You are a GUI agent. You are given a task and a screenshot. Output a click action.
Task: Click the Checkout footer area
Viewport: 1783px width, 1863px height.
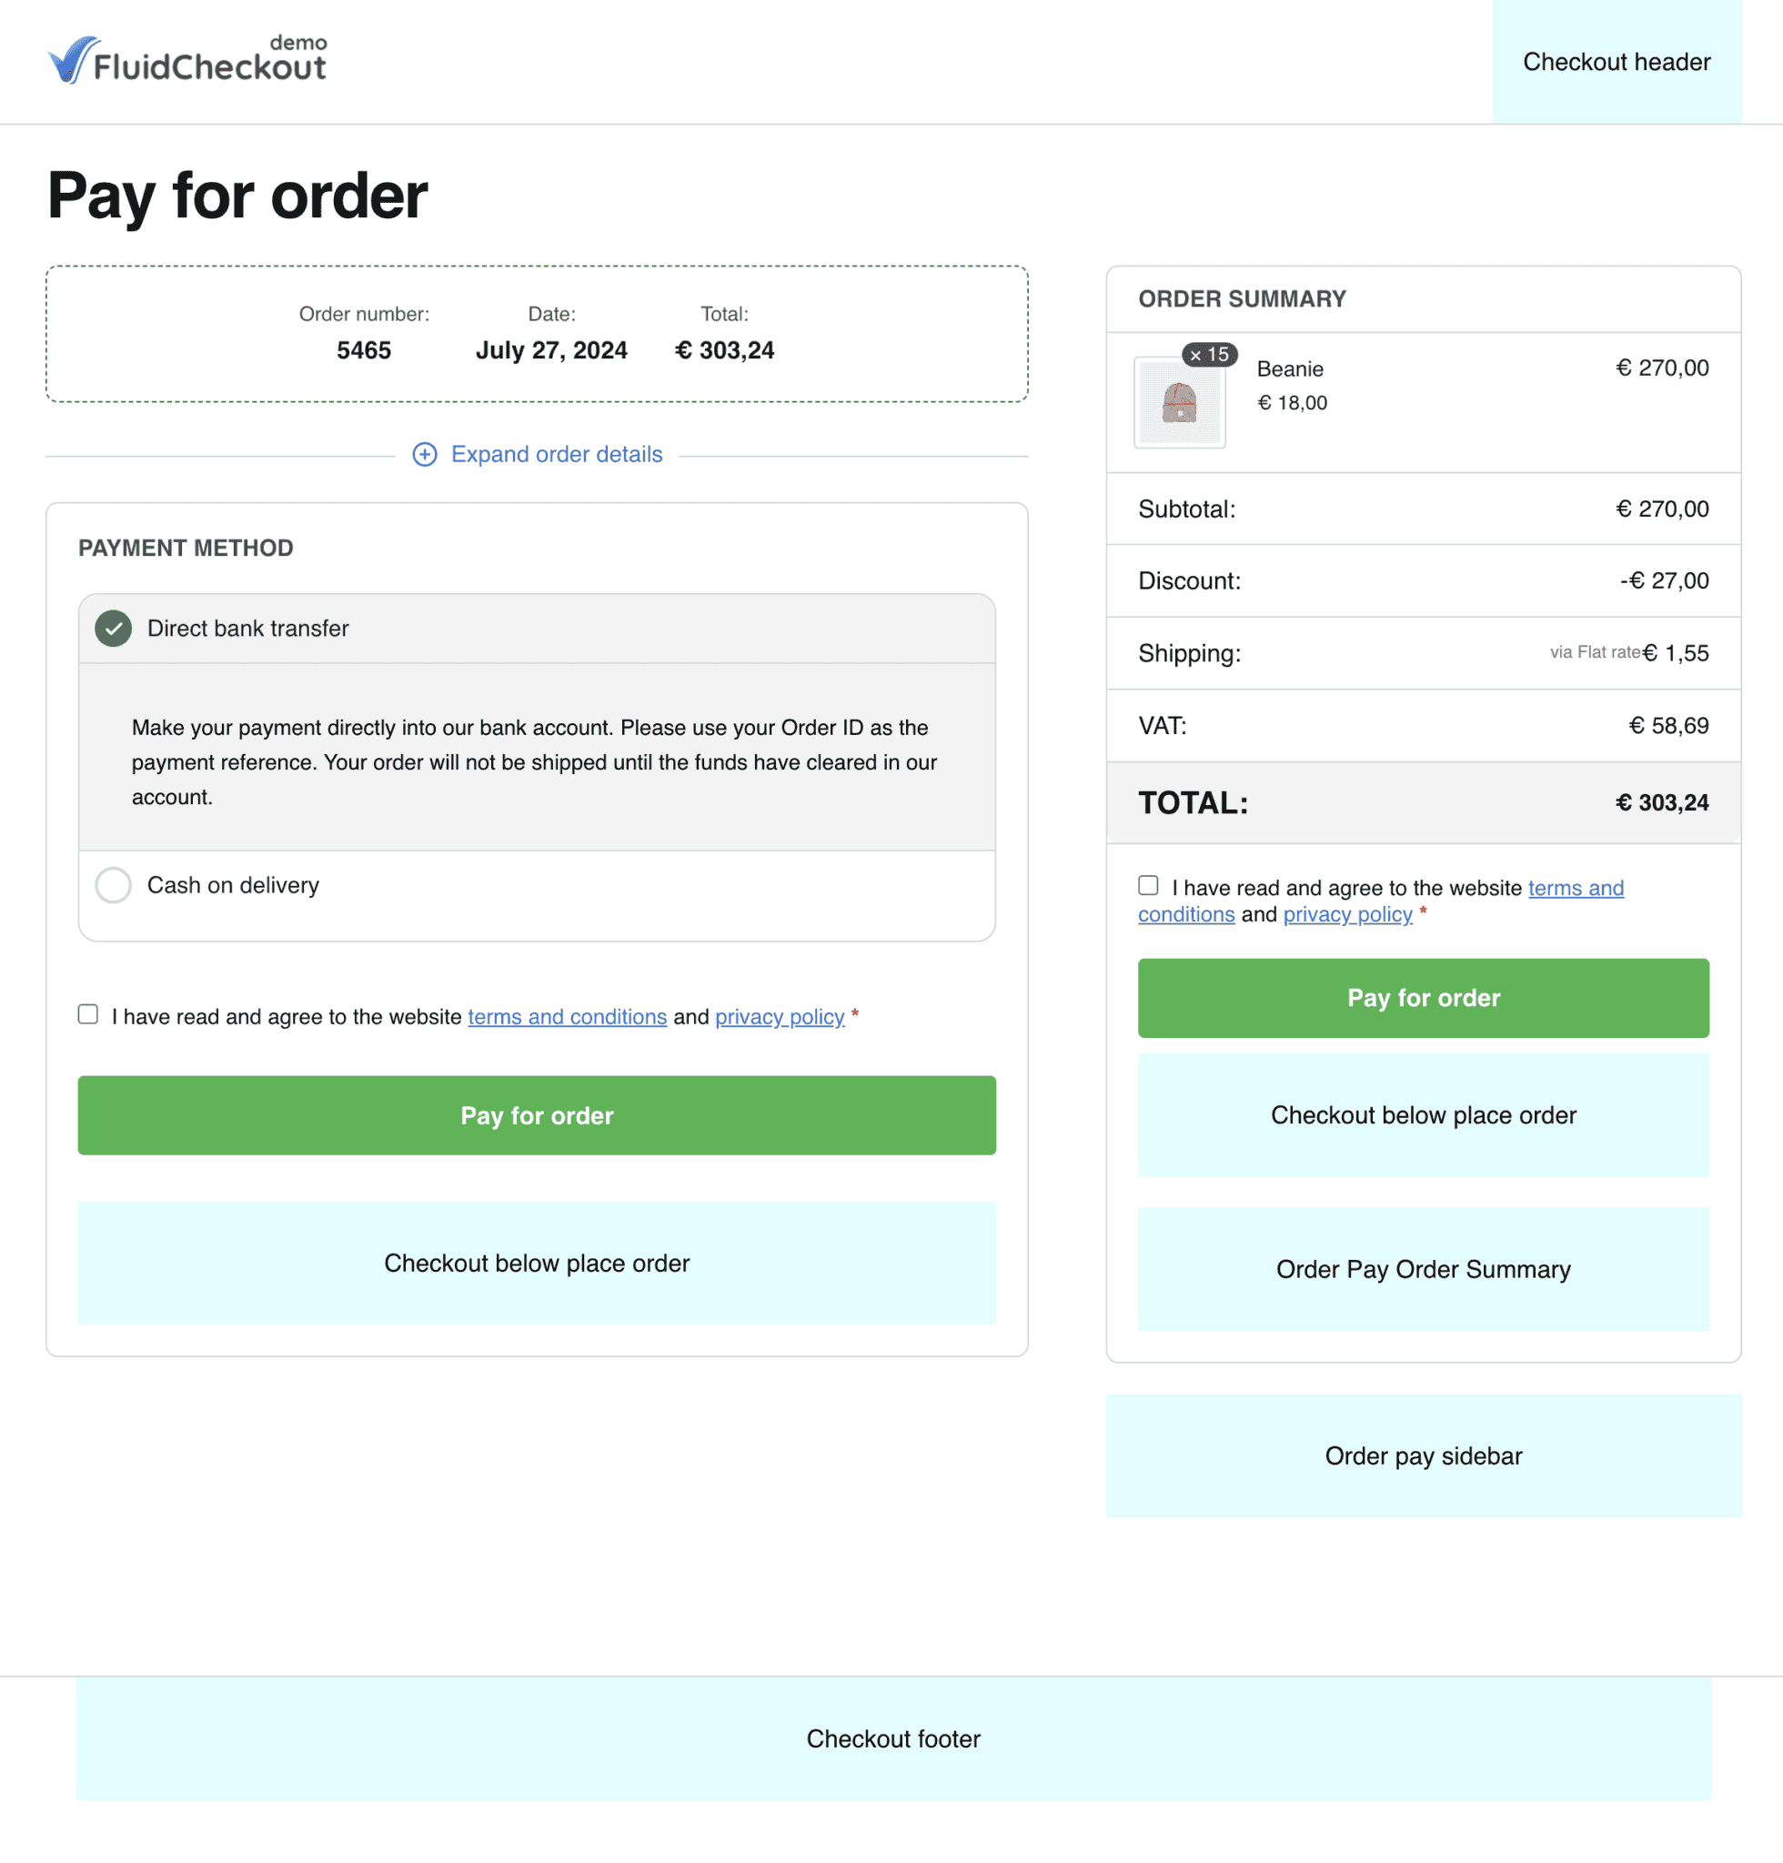point(891,1738)
